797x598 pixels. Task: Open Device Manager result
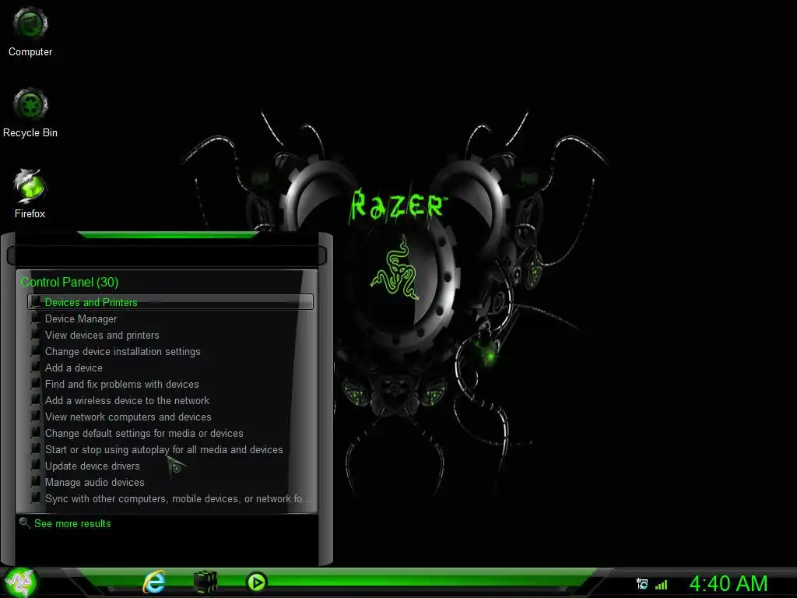click(x=170, y=318)
